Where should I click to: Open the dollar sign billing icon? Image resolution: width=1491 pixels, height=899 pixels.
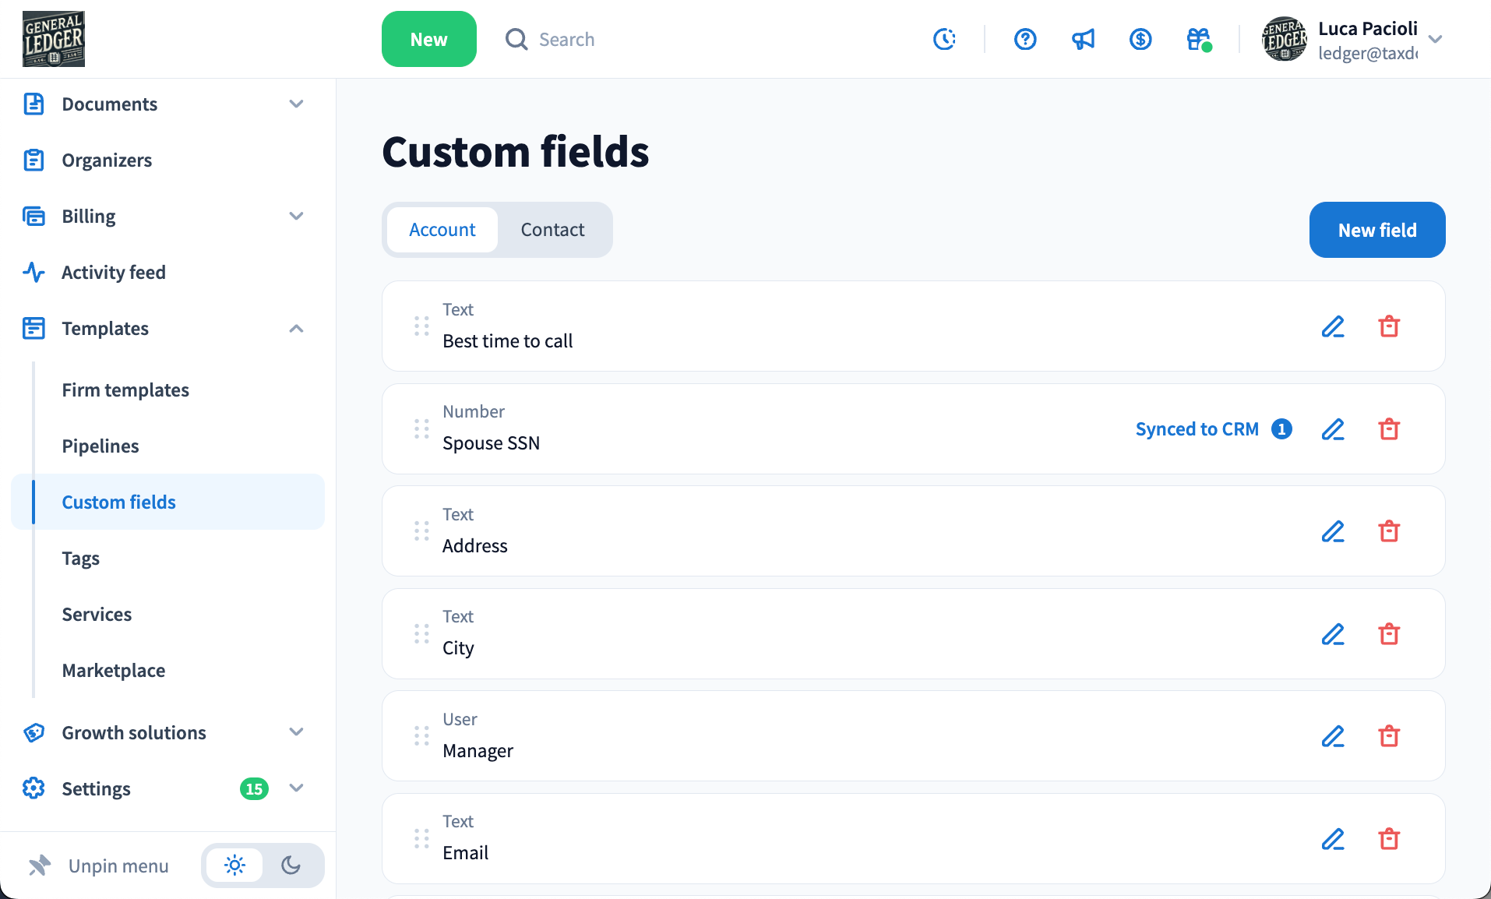pyautogui.click(x=1140, y=39)
